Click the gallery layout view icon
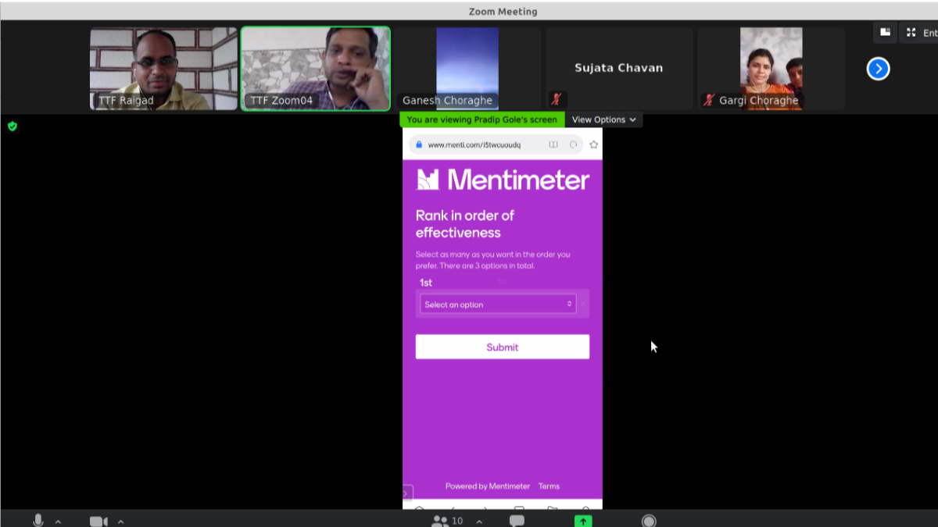938x527 pixels. (x=885, y=33)
